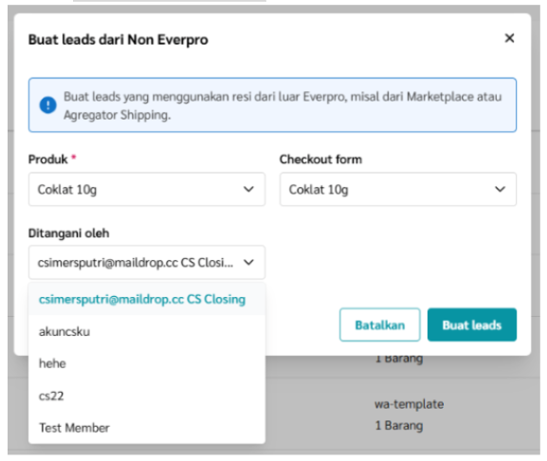The image size is (547, 461).
Task: Click the Checkout form label
Action: click(320, 159)
